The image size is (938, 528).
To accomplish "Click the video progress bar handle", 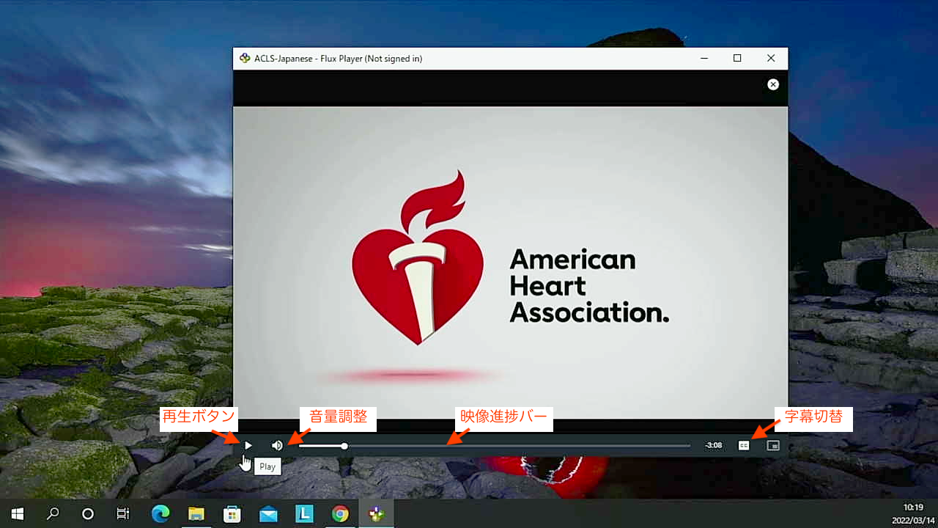I will (344, 445).
